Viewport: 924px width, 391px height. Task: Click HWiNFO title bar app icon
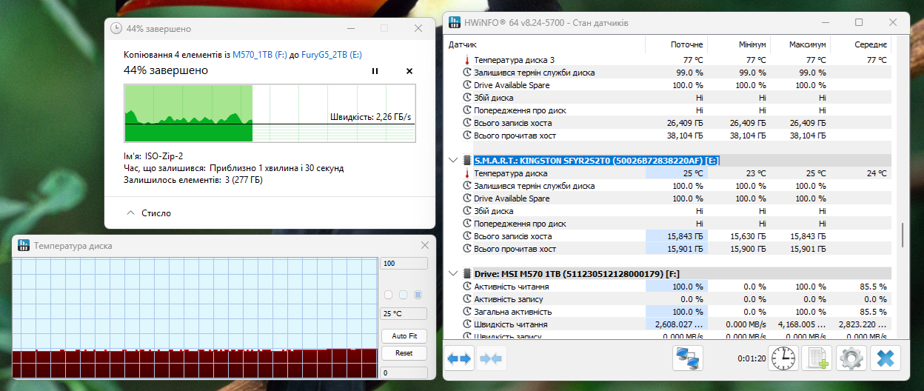(x=455, y=23)
